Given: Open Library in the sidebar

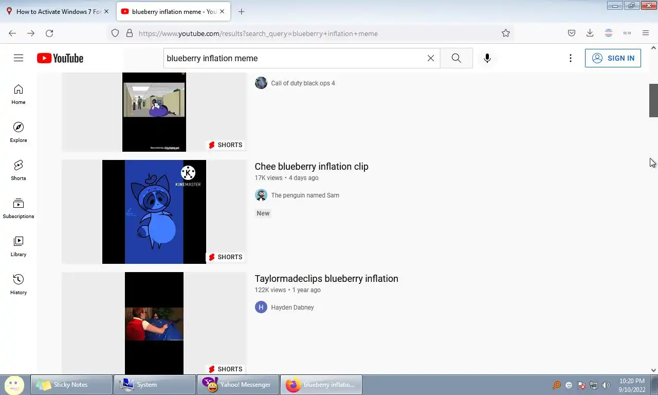Looking at the screenshot, I should (x=19, y=247).
